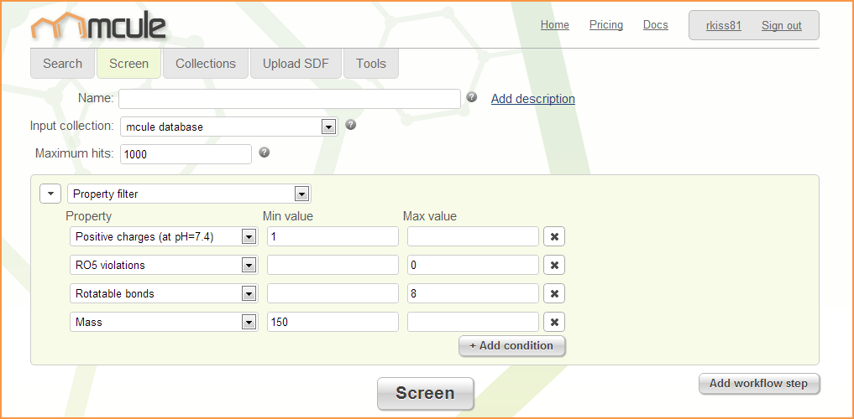Remove the RO5 violations condition
Image resolution: width=854 pixels, height=419 pixels.
click(x=554, y=265)
